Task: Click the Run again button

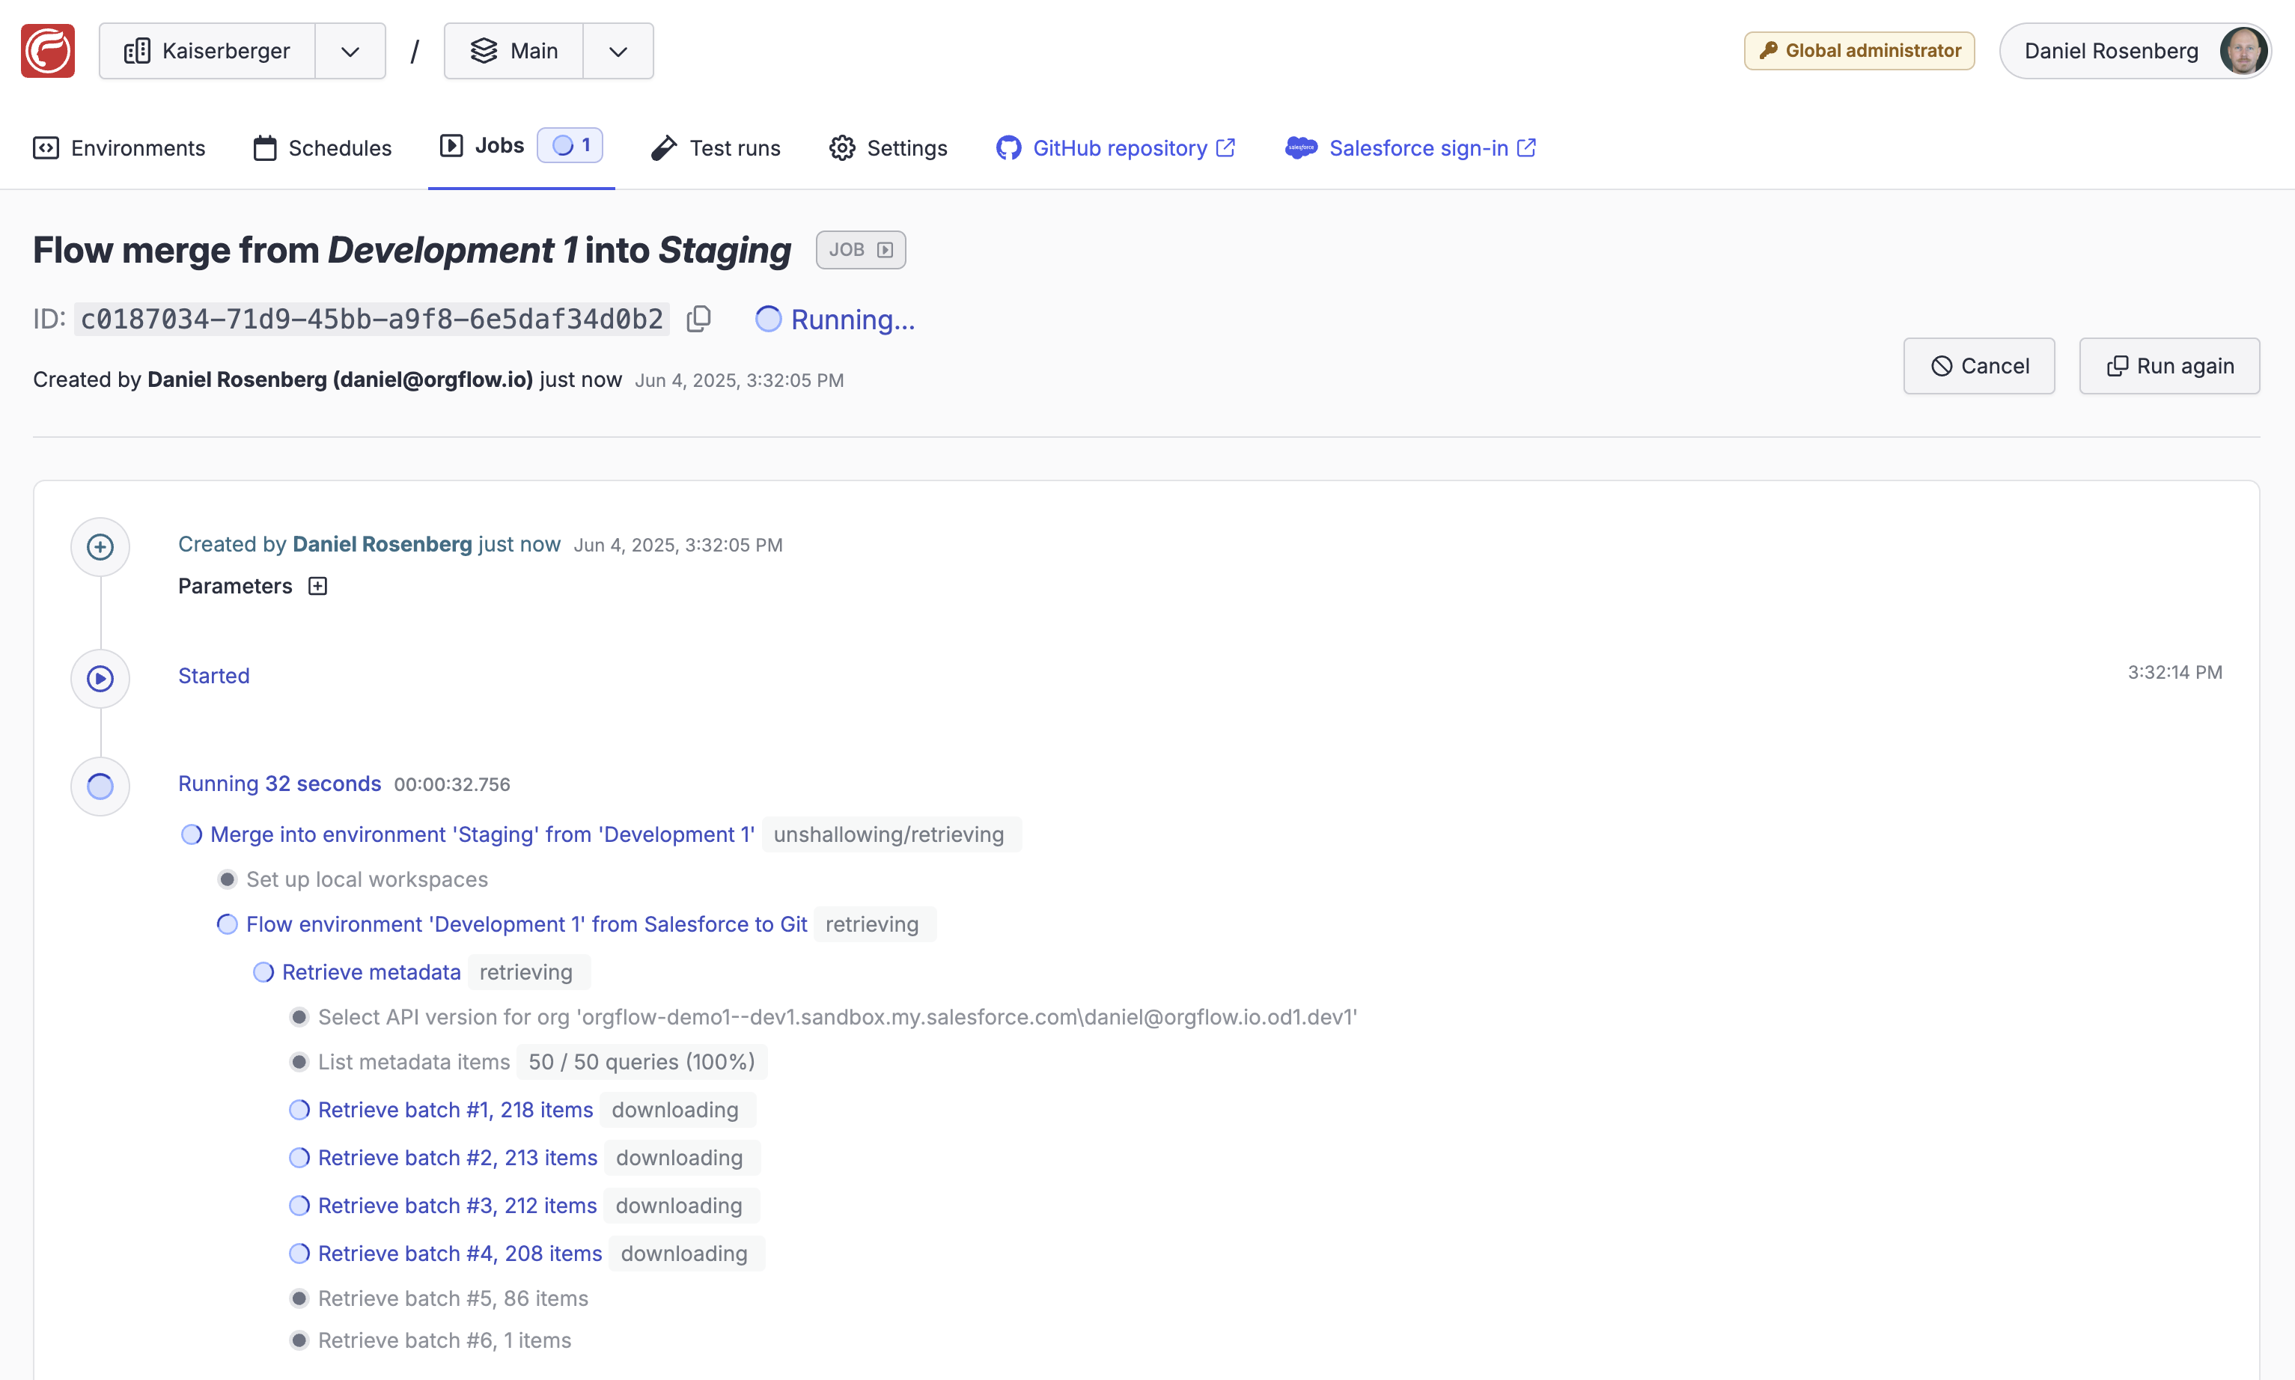Action: pos(2169,365)
